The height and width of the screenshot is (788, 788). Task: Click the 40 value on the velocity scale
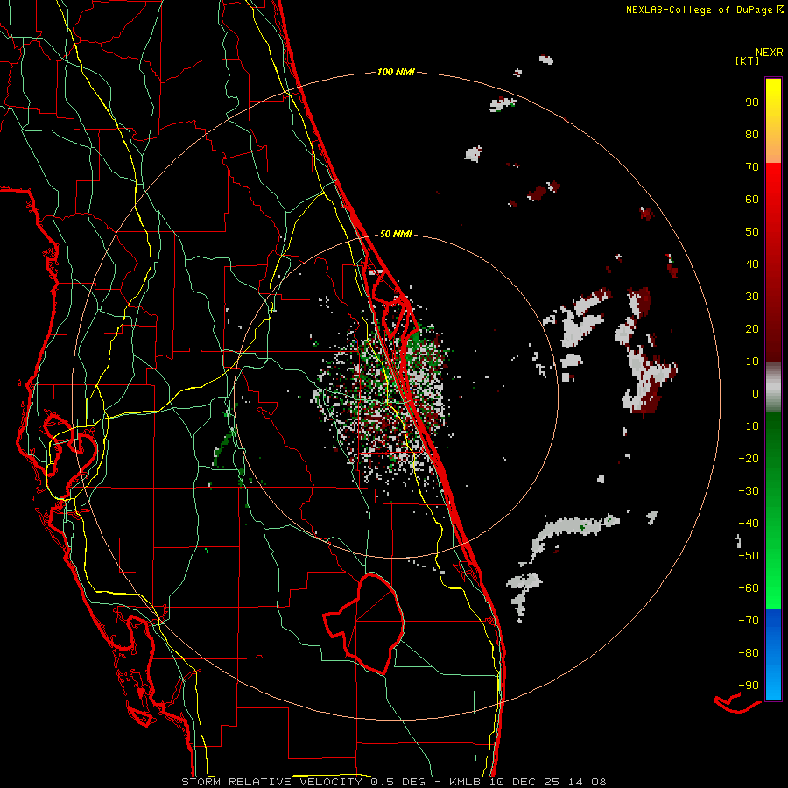point(752,264)
